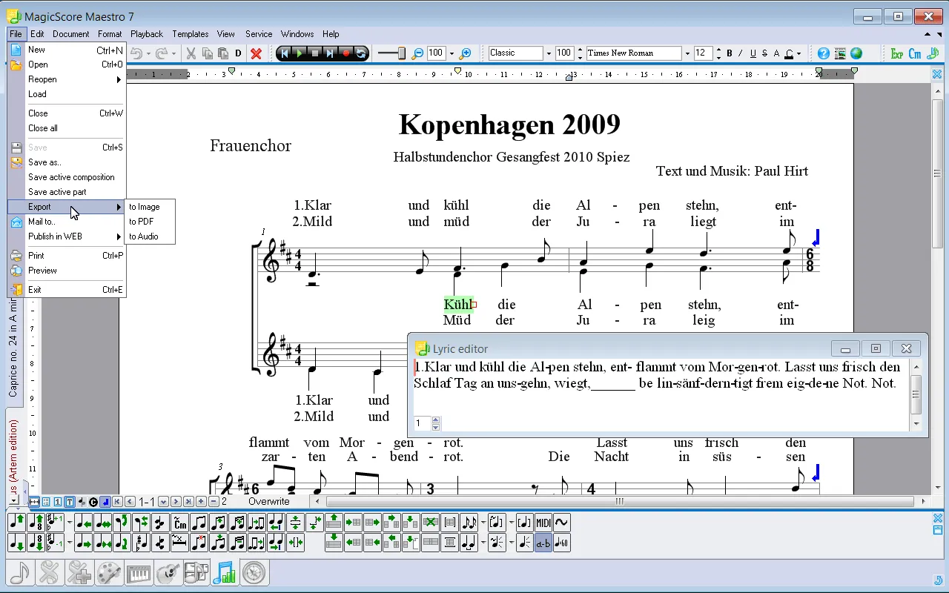Viewport: 949px width, 593px height.
Task: Select the scissors Cut icon on the toolbar
Action: pos(191,52)
